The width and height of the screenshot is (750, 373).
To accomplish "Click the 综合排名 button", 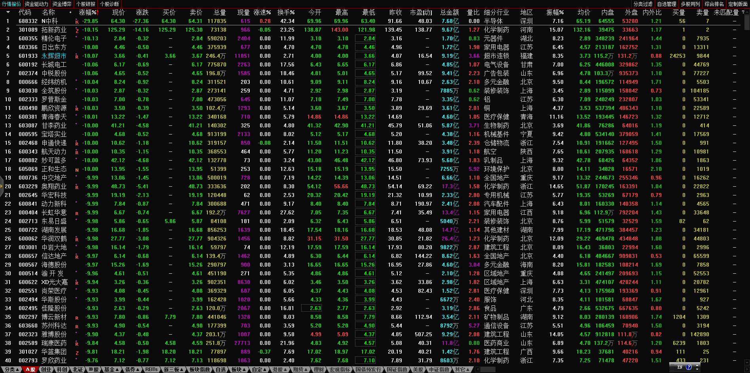I will [714, 4].
